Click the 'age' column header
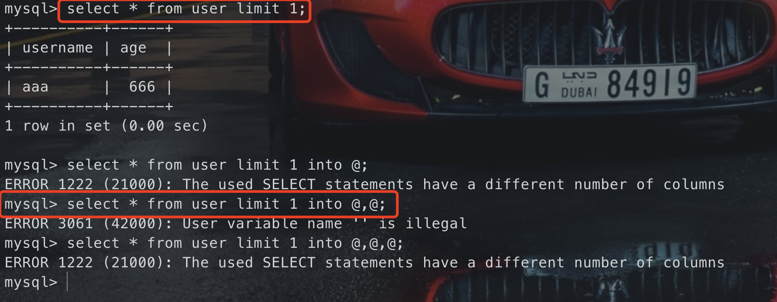This screenshot has height=302, width=777. (133, 48)
